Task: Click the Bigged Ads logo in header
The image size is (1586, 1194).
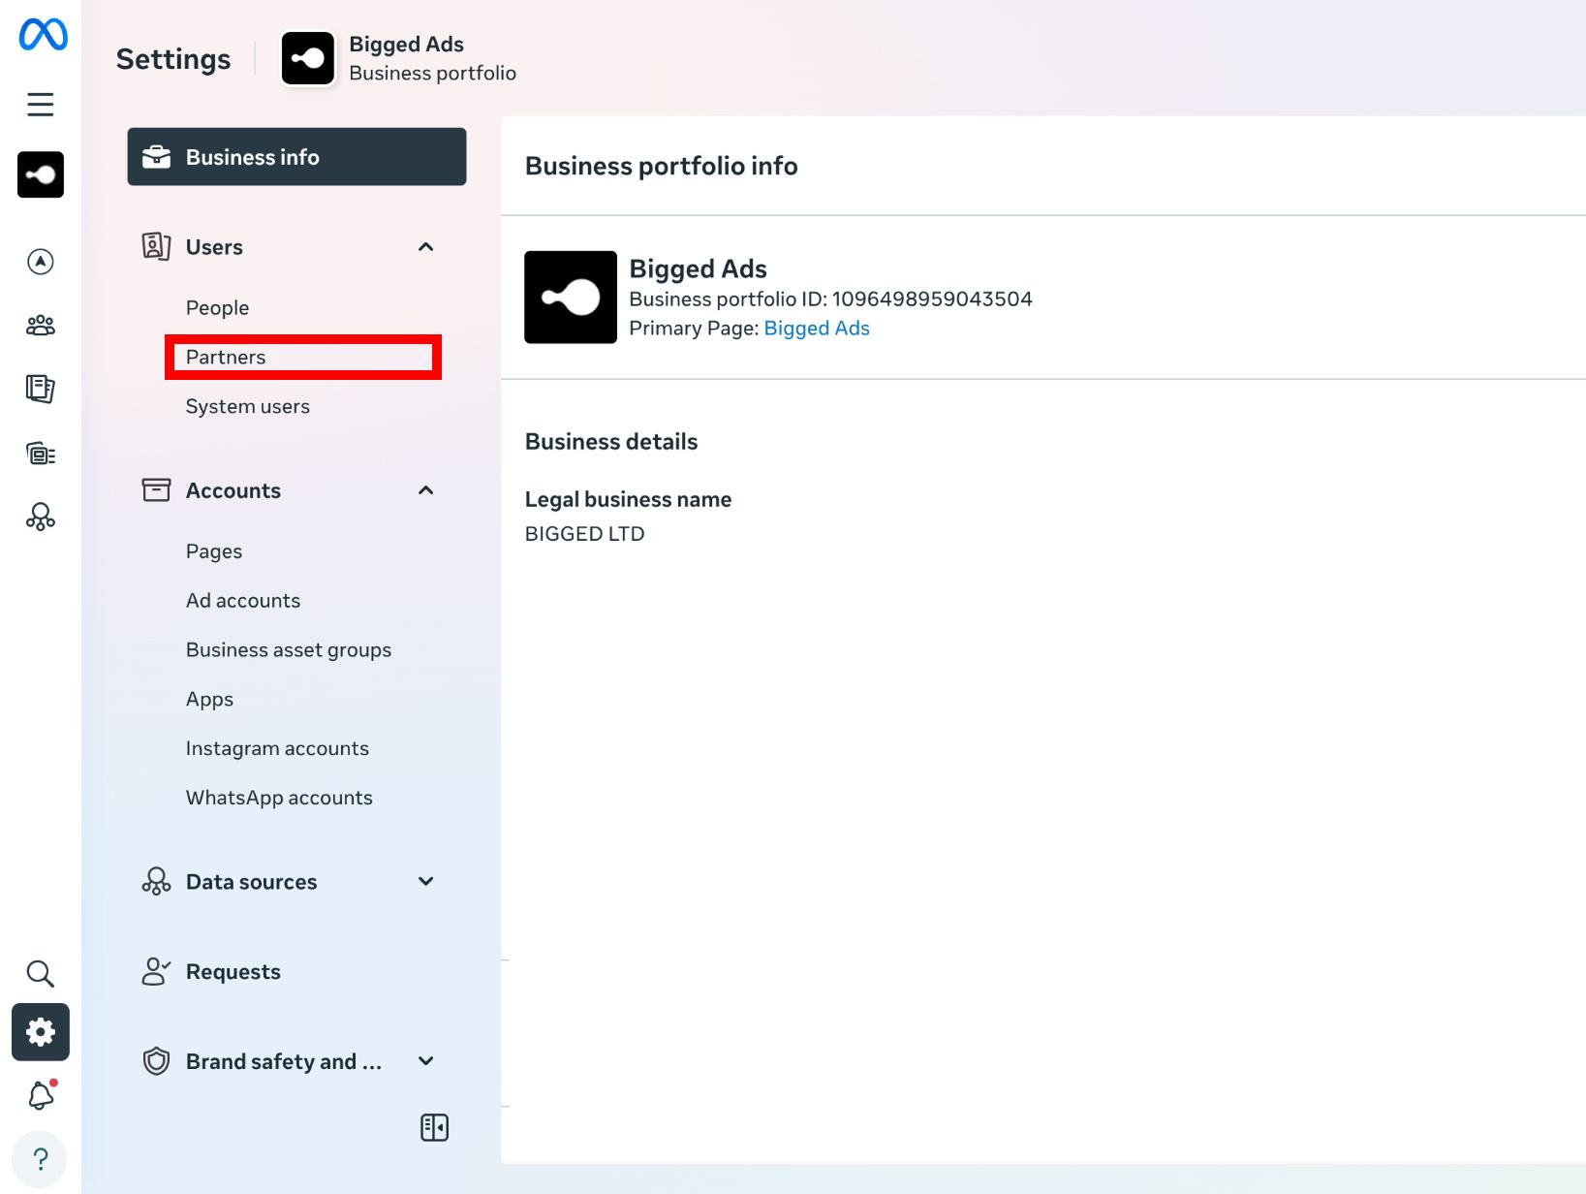Action: pyautogui.click(x=308, y=58)
